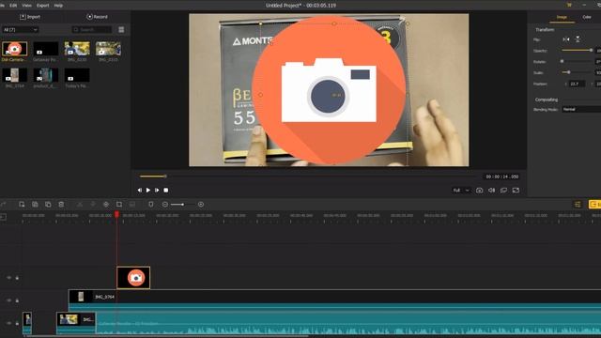Click the delete trash icon in timeline toolbar
Screen dimensions: 601x338
[x=61, y=205]
